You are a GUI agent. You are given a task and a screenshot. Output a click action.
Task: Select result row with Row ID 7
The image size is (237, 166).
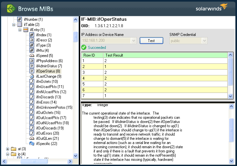tap(155, 96)
